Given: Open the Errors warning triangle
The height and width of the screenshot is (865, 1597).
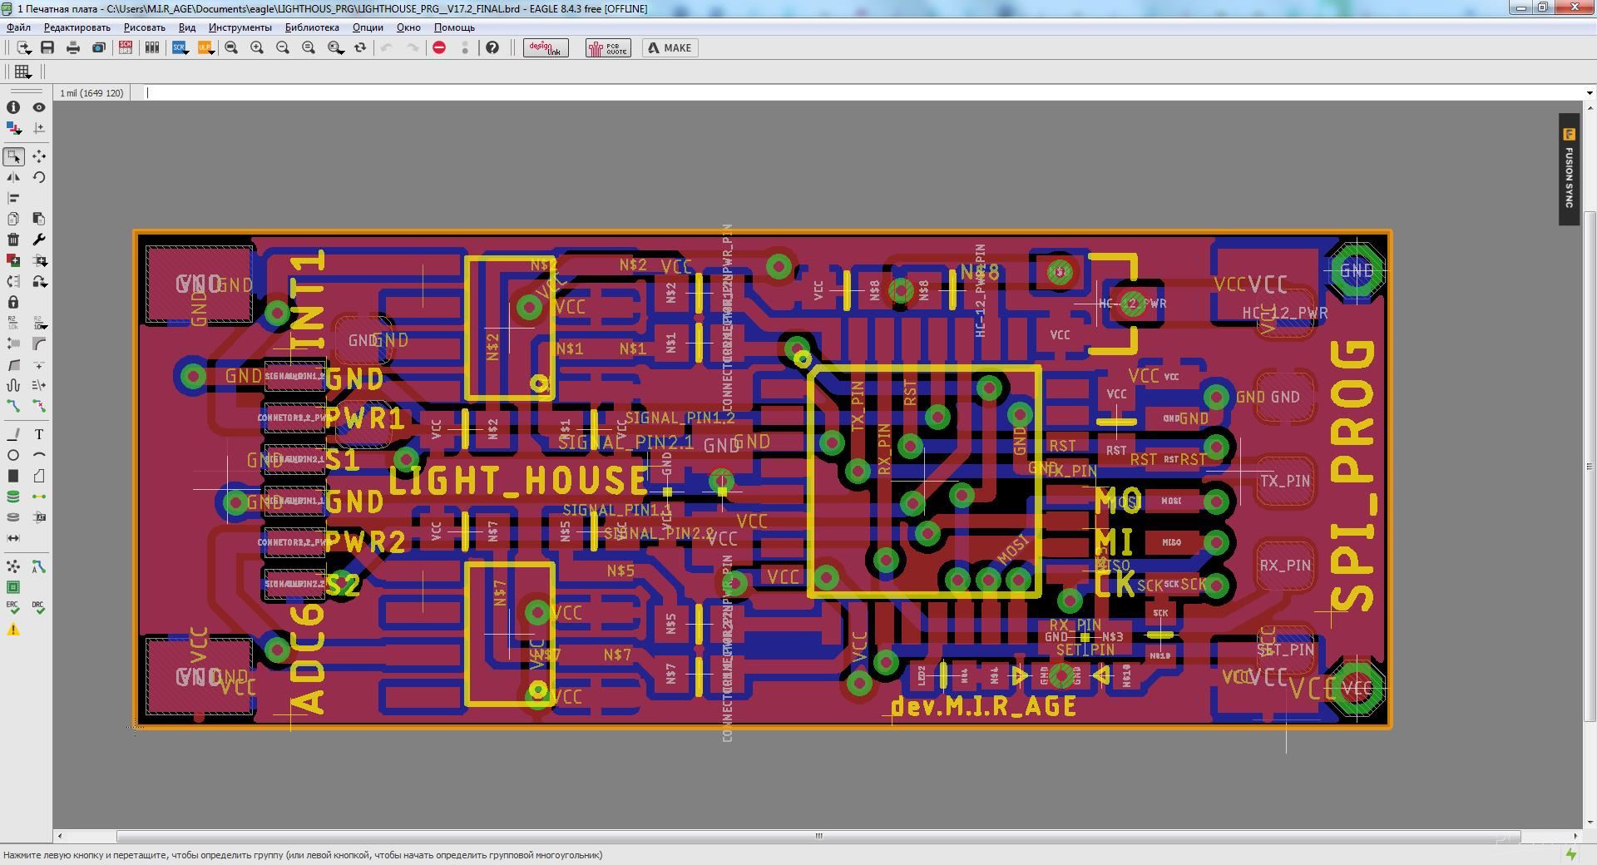Looking at the screenshot, I should tap(13, 630).
